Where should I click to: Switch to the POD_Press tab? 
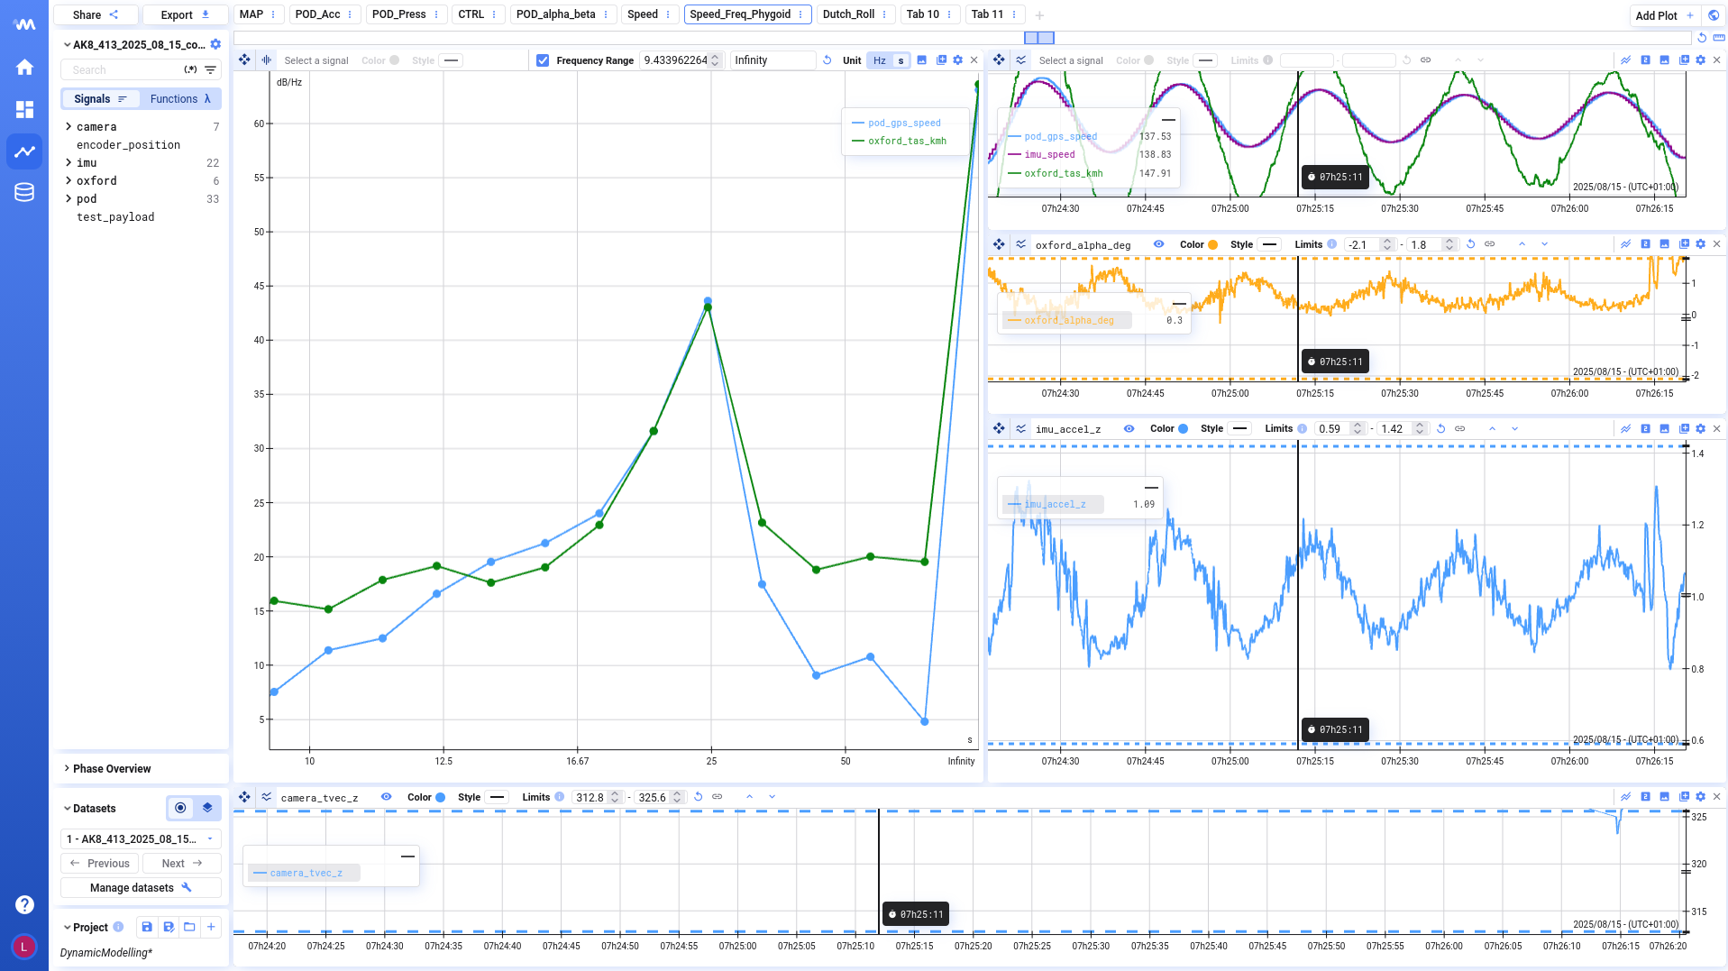pyautogui.click(x=399, y=14)
